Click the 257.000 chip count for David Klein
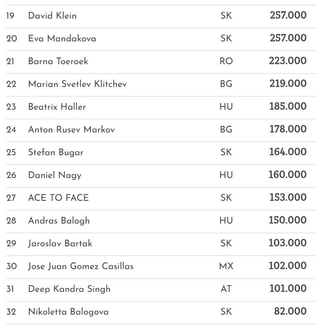The height and width of the screenshot is (325, 328). click(x=288, y=16)
